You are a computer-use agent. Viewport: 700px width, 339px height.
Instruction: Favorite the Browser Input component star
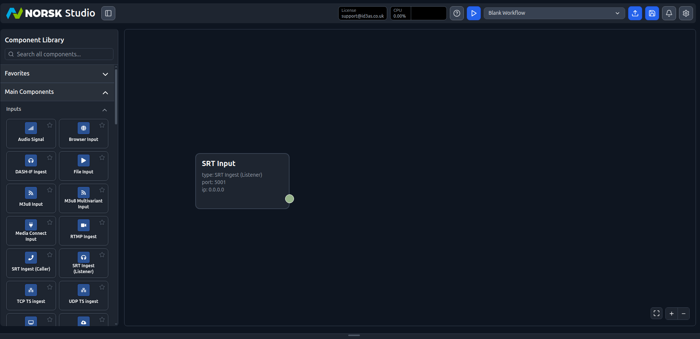102,125
